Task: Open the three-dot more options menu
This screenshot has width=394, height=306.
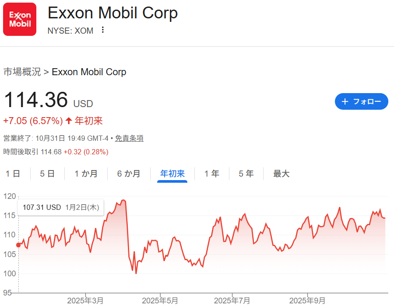Action: click(x=103, y=30)
